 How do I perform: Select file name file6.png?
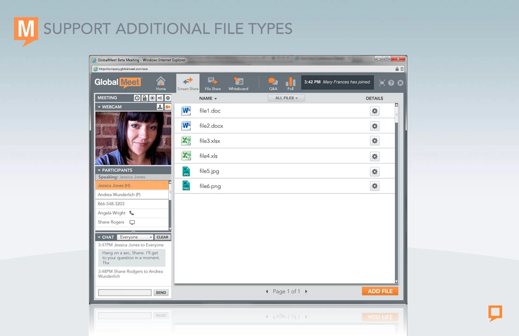210,186
